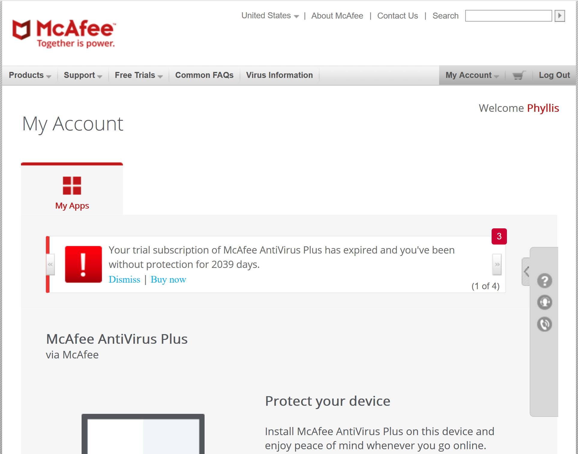578x454 pixels.
Task: Open the help question mark icon
Action: click(544, 281)
